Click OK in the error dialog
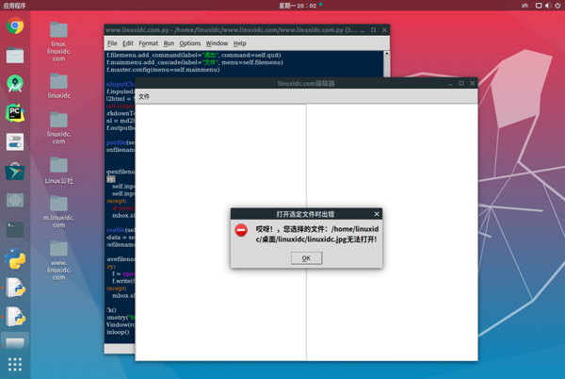 (x=306, y=257)
